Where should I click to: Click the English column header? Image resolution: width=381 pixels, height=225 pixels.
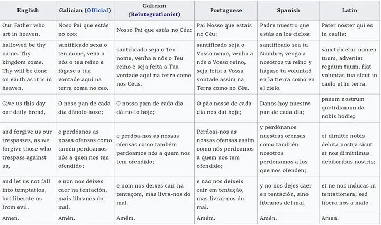coord(28,10)
